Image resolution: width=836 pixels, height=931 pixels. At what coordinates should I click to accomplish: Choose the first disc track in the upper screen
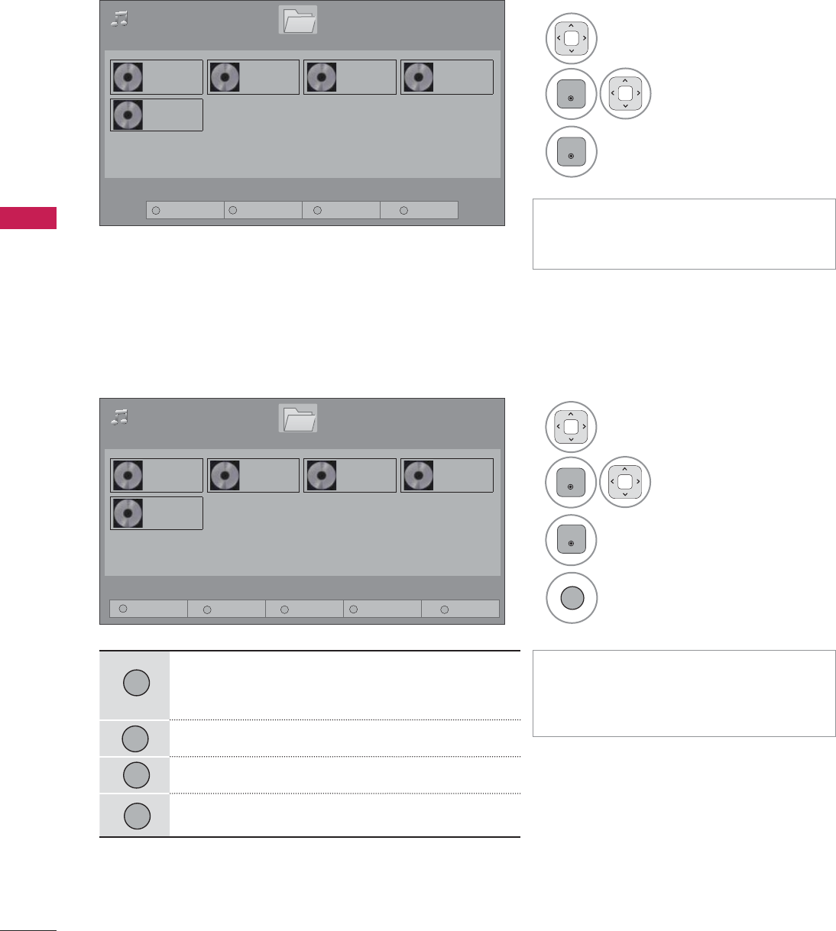(x=157, y=77)
